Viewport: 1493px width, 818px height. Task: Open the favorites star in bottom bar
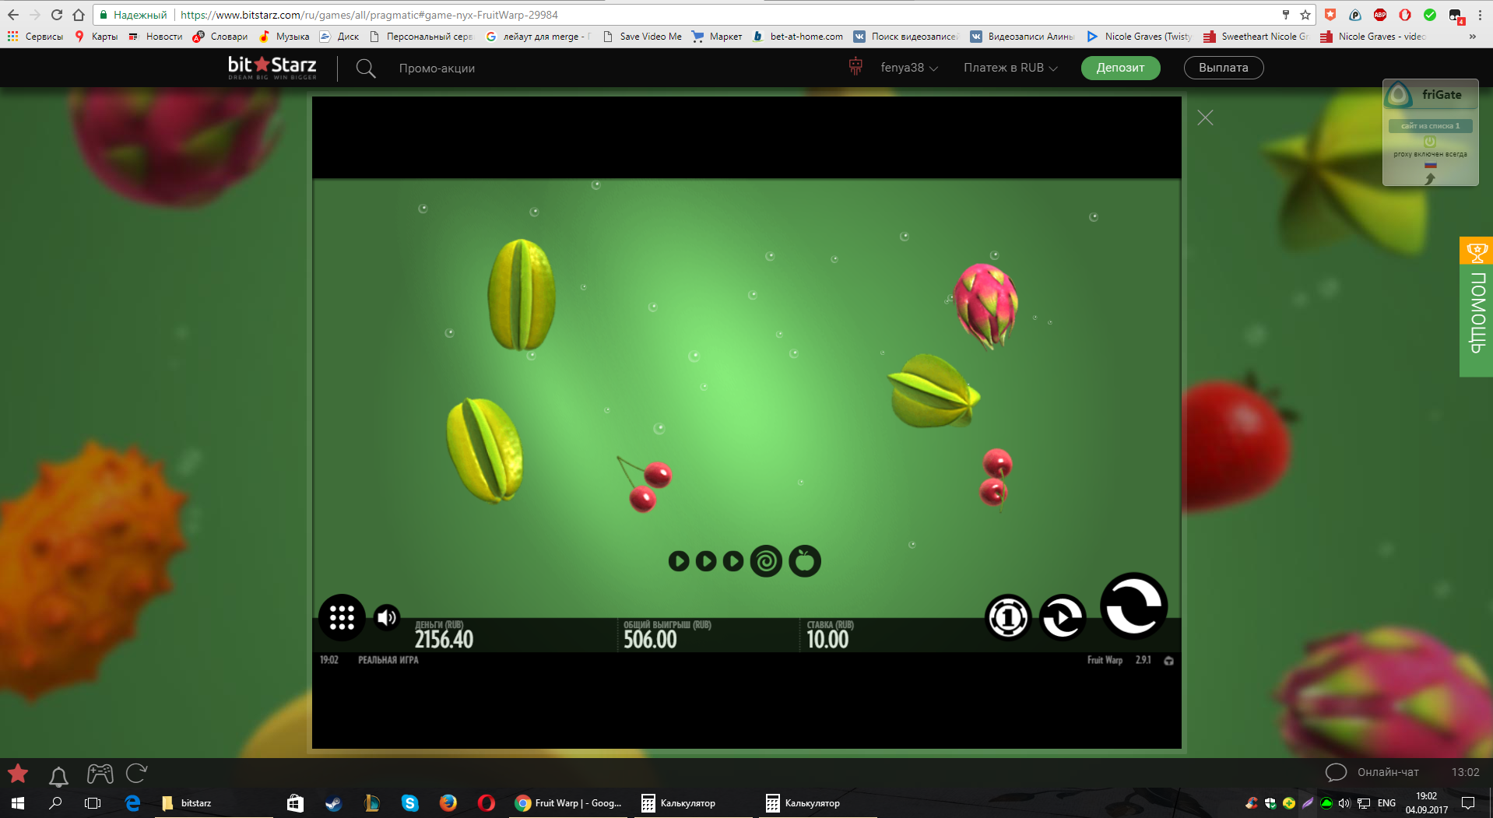[x=18, y=774]
